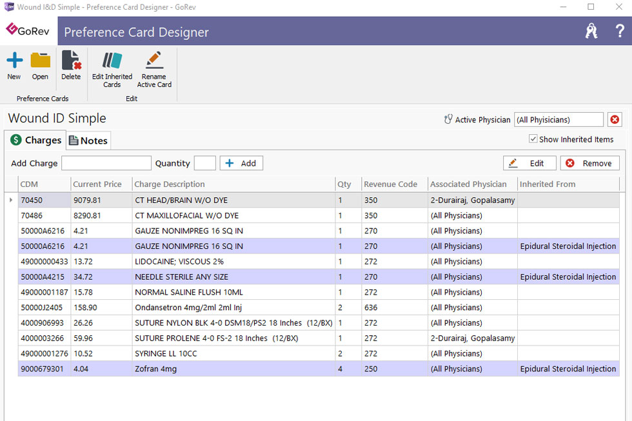The height and width of the screenshot is (421, 632).
Task: Select Ondansetron 4mg/2ml 2ml Inj row
Action: tap(319, 308)
